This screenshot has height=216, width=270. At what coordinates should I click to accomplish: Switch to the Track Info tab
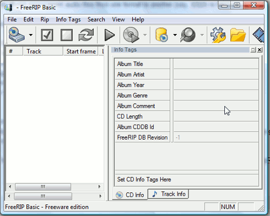point(168,194)
